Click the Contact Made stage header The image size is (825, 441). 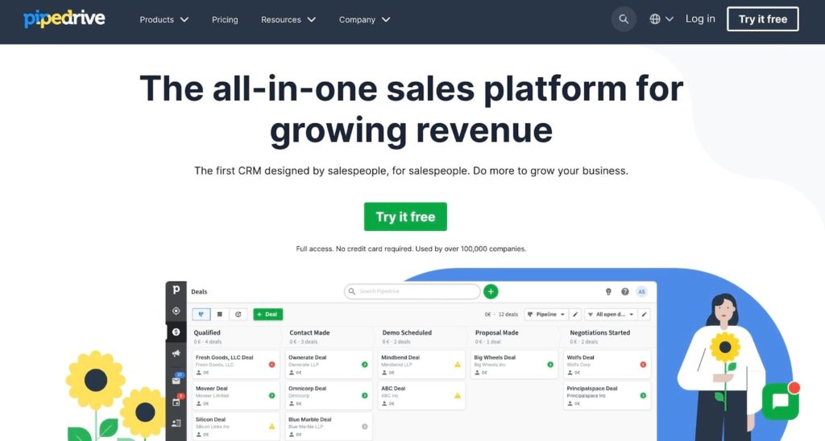(x=309, y=332)
